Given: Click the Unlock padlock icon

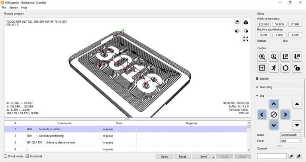Looking at the screenshot, I should 297,68.
